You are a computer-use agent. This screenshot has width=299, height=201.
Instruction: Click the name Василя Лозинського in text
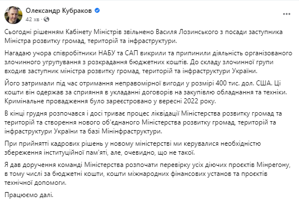pos(187,32)
